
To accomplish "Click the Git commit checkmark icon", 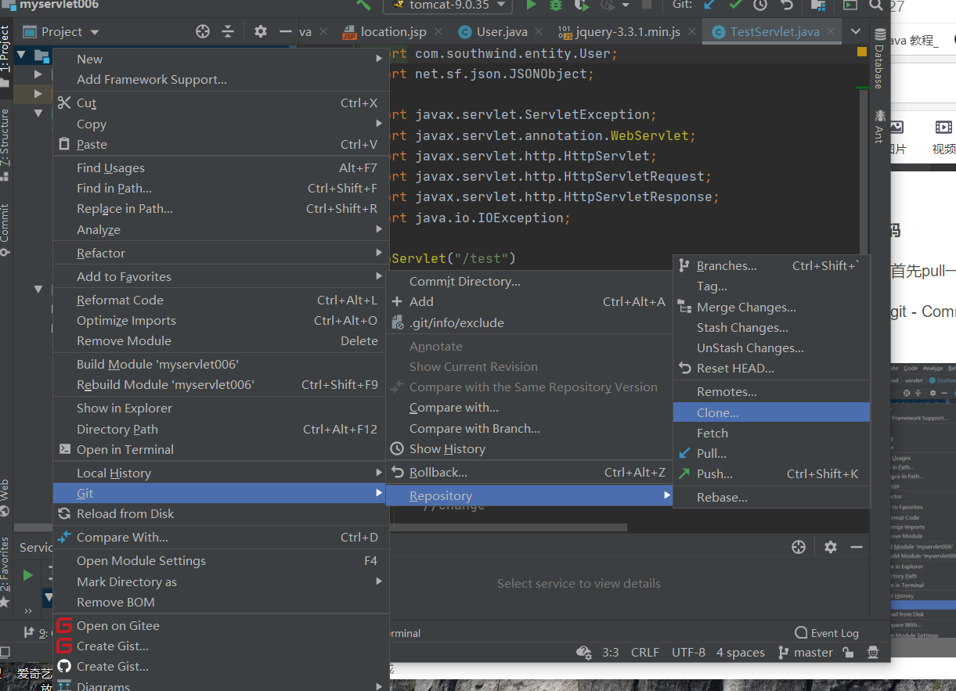I will pos(735,5).
